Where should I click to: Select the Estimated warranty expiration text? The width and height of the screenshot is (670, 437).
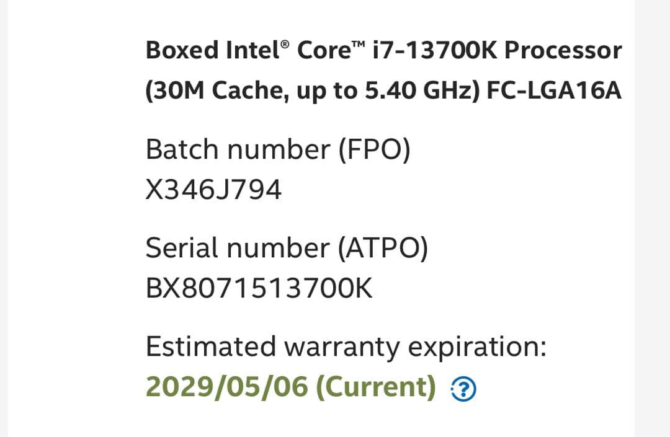346,347
